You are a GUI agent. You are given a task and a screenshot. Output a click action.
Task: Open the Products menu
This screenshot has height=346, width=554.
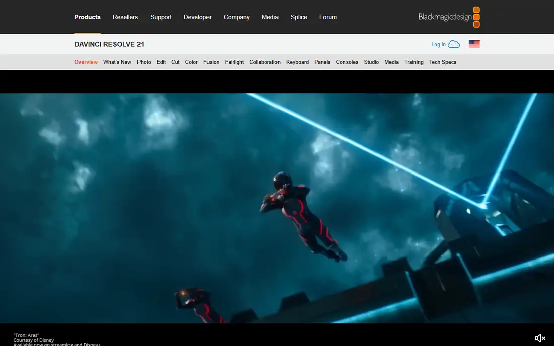click(87, 17)
